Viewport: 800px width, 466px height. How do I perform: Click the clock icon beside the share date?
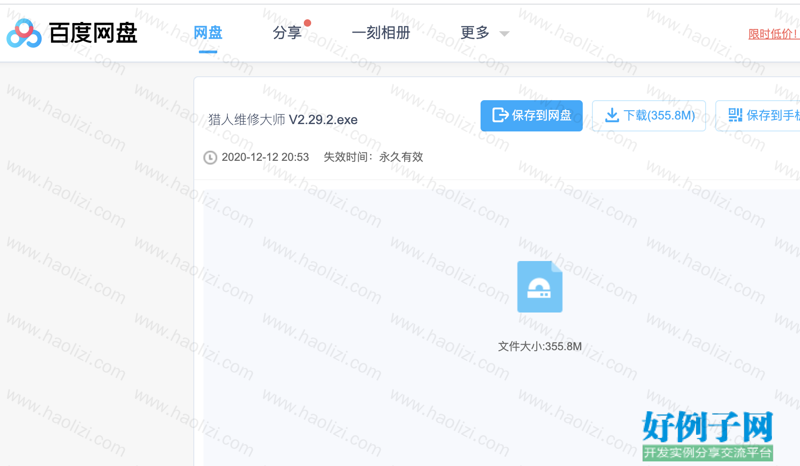click(210, 158)
